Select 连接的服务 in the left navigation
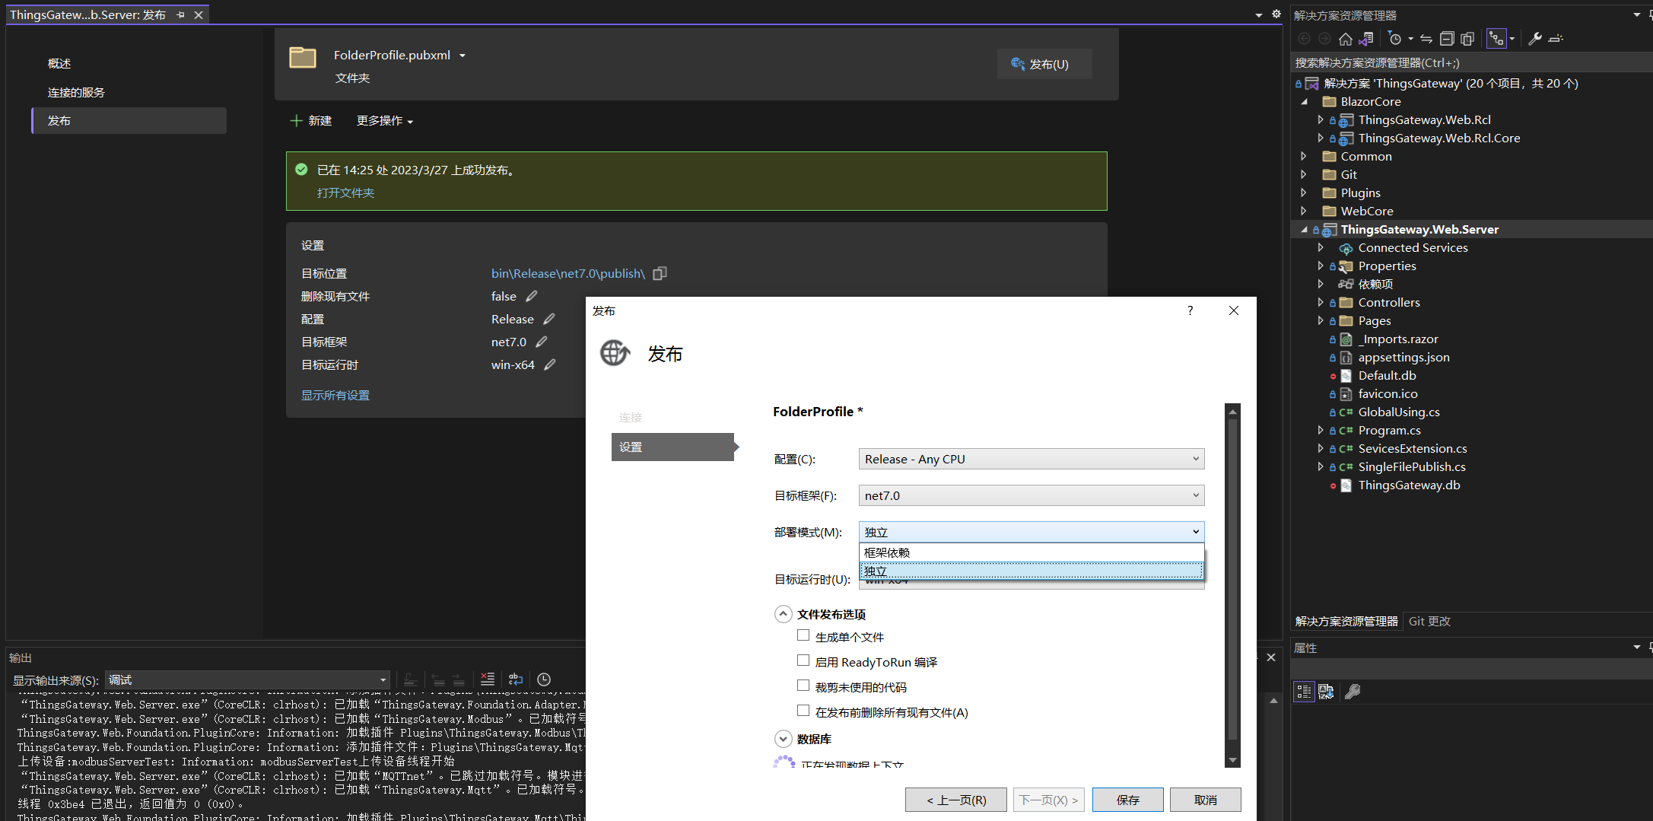1653x821 pixels. pyautogui.click(x=76, y=92)
